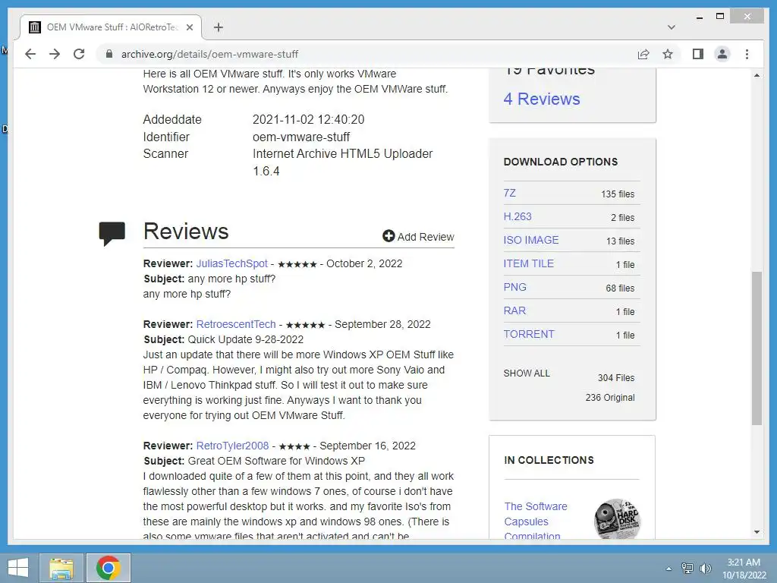This screenshot has width=777, height=583.
Task: Open the Windows Start menu
Action: pyautogui.click(x=18, y=568)
